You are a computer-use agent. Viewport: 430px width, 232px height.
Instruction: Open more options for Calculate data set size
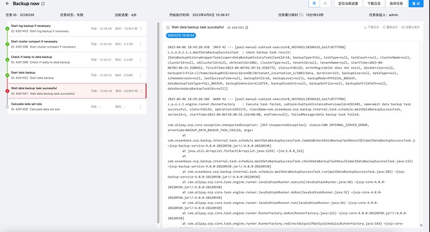[141, 107]
